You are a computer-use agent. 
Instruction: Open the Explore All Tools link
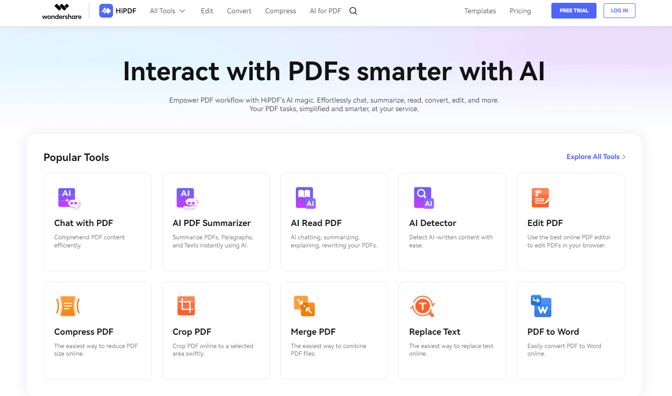(596, 157)
